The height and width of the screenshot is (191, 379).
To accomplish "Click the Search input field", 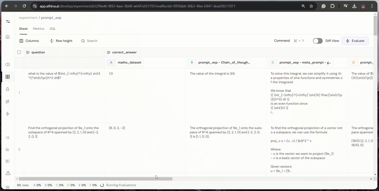I will (x=92, y=41).
